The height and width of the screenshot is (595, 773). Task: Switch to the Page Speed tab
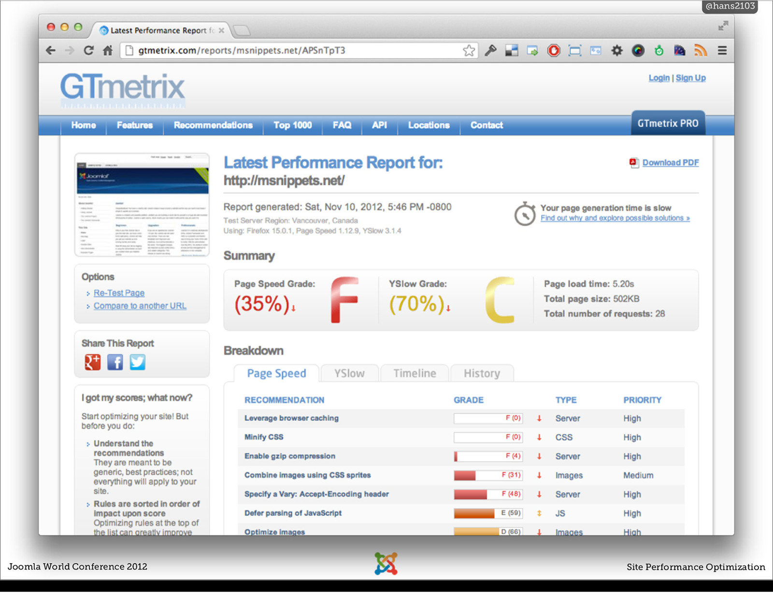[276, 373]
